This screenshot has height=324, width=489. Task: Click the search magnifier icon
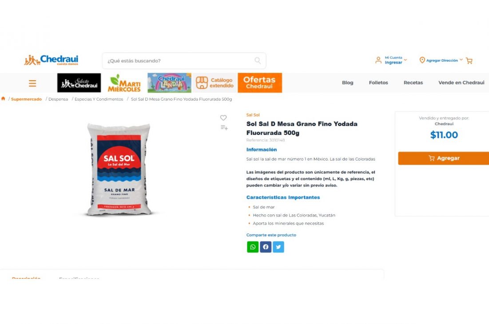[x=258, y=60]
